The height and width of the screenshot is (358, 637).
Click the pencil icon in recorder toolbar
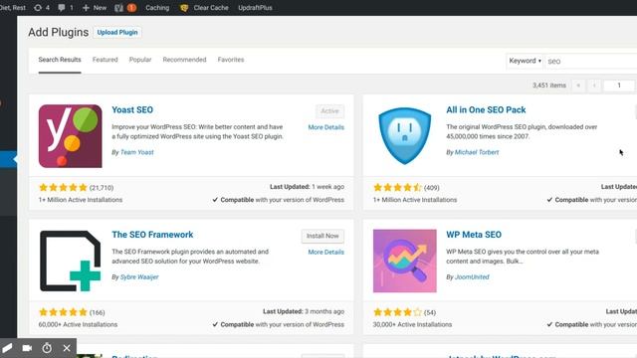pyautogui.click(x=7, y=348)
